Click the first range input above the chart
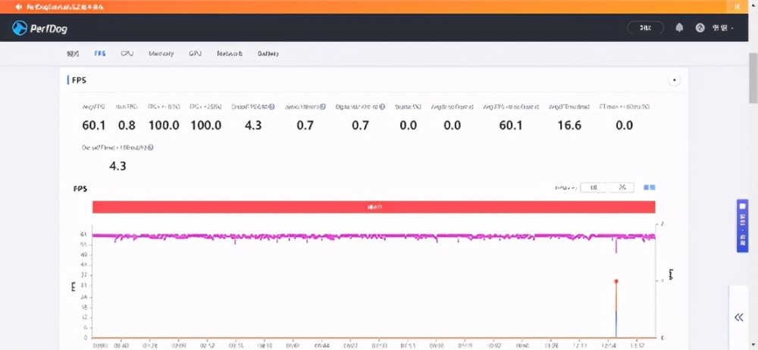Screen dimensions: 758x350 [594, 188]
